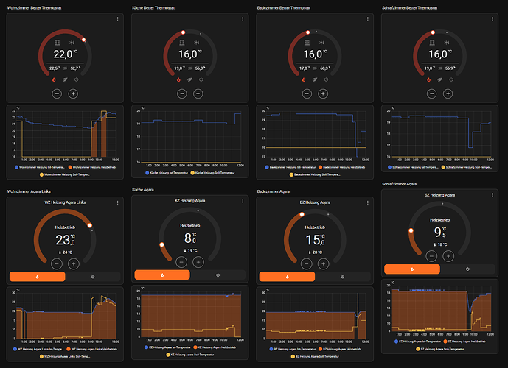Click the power icon in Badezimmer Better Thermostat

[325, 79]
